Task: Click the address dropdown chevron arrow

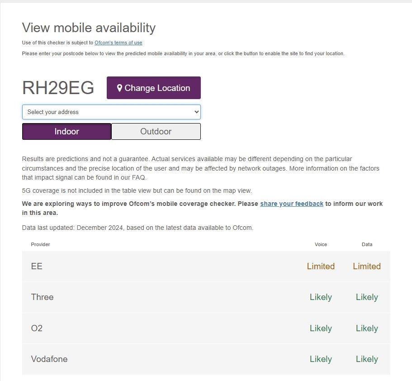Action: (196, 112)
